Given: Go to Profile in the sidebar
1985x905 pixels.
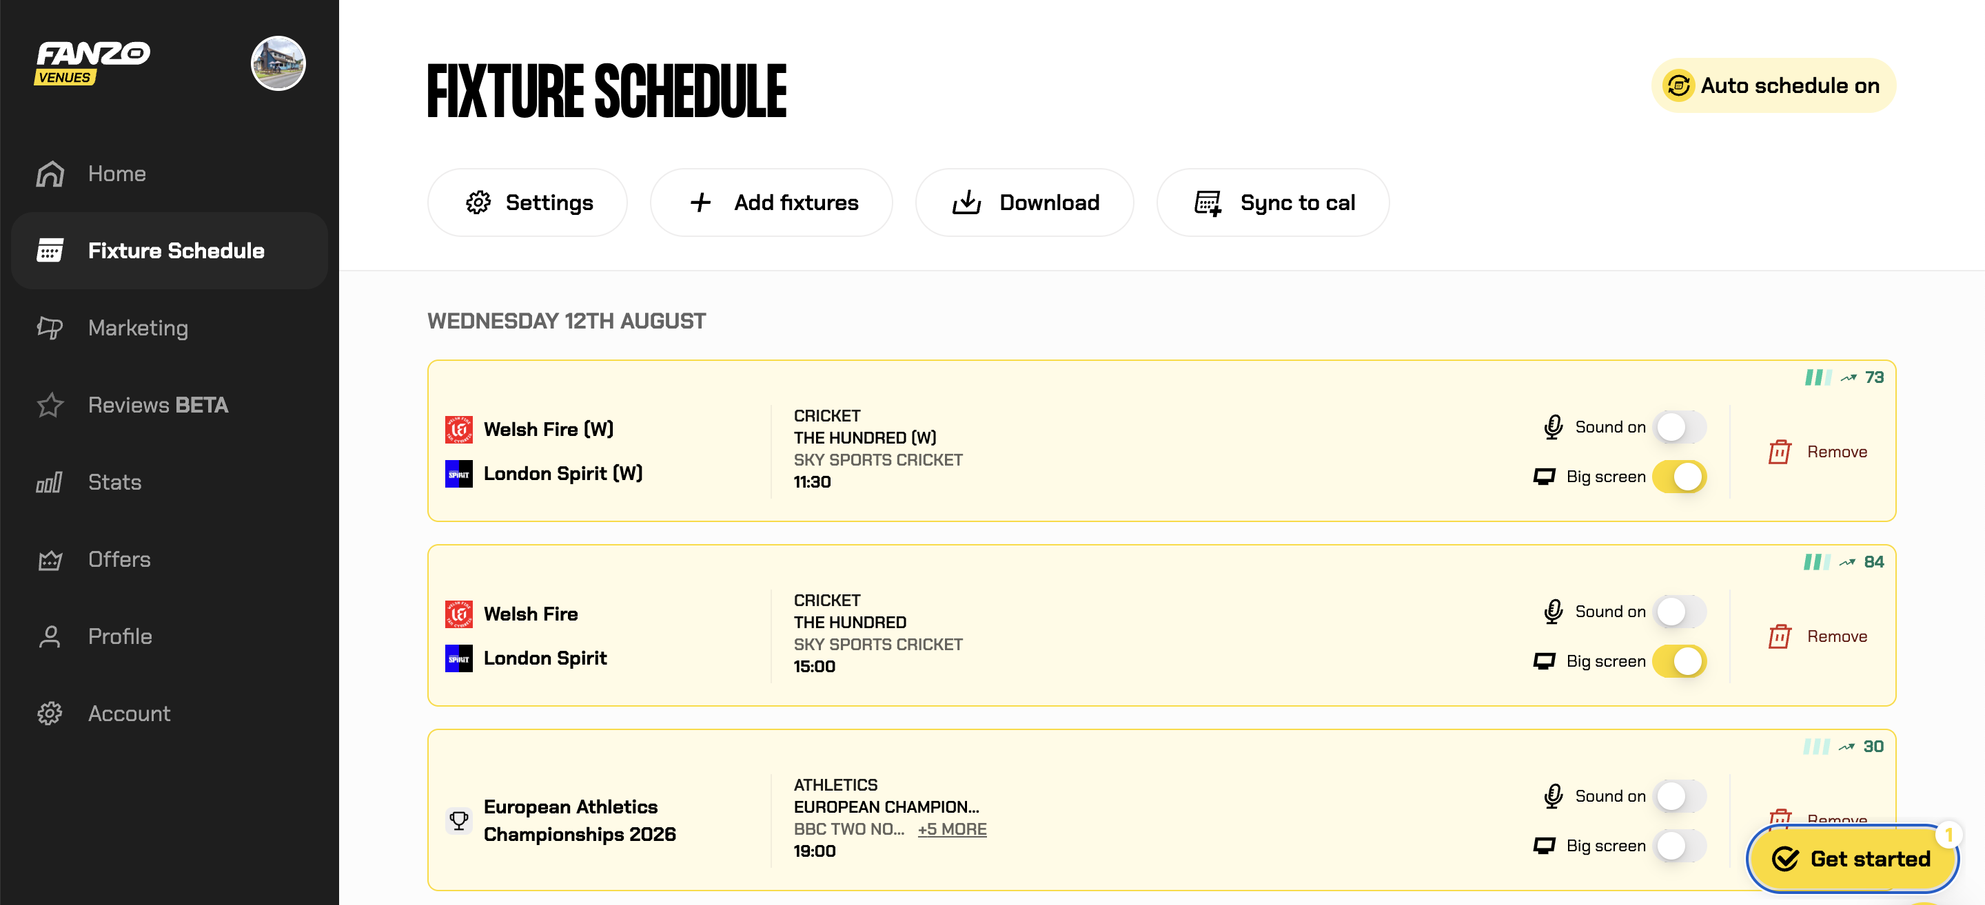Looking at the screenshot, I should (170, 636).
